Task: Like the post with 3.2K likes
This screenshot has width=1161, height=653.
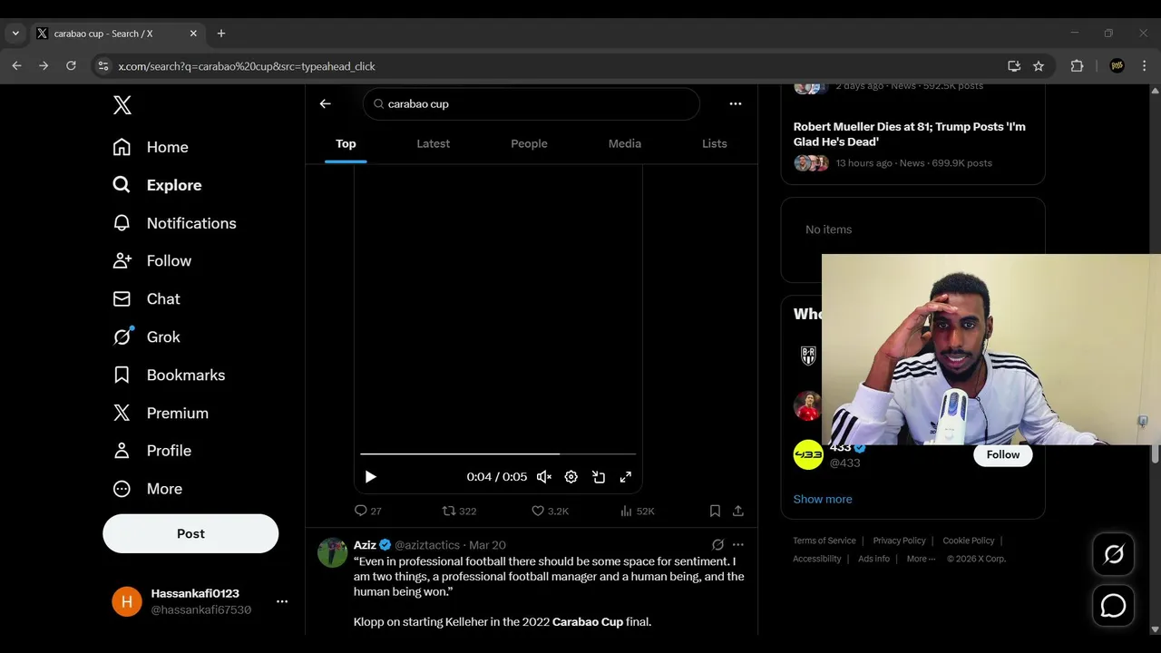Action: [x=551, y=511]
